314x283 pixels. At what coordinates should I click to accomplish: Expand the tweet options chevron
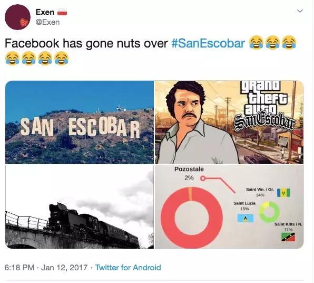300,11
